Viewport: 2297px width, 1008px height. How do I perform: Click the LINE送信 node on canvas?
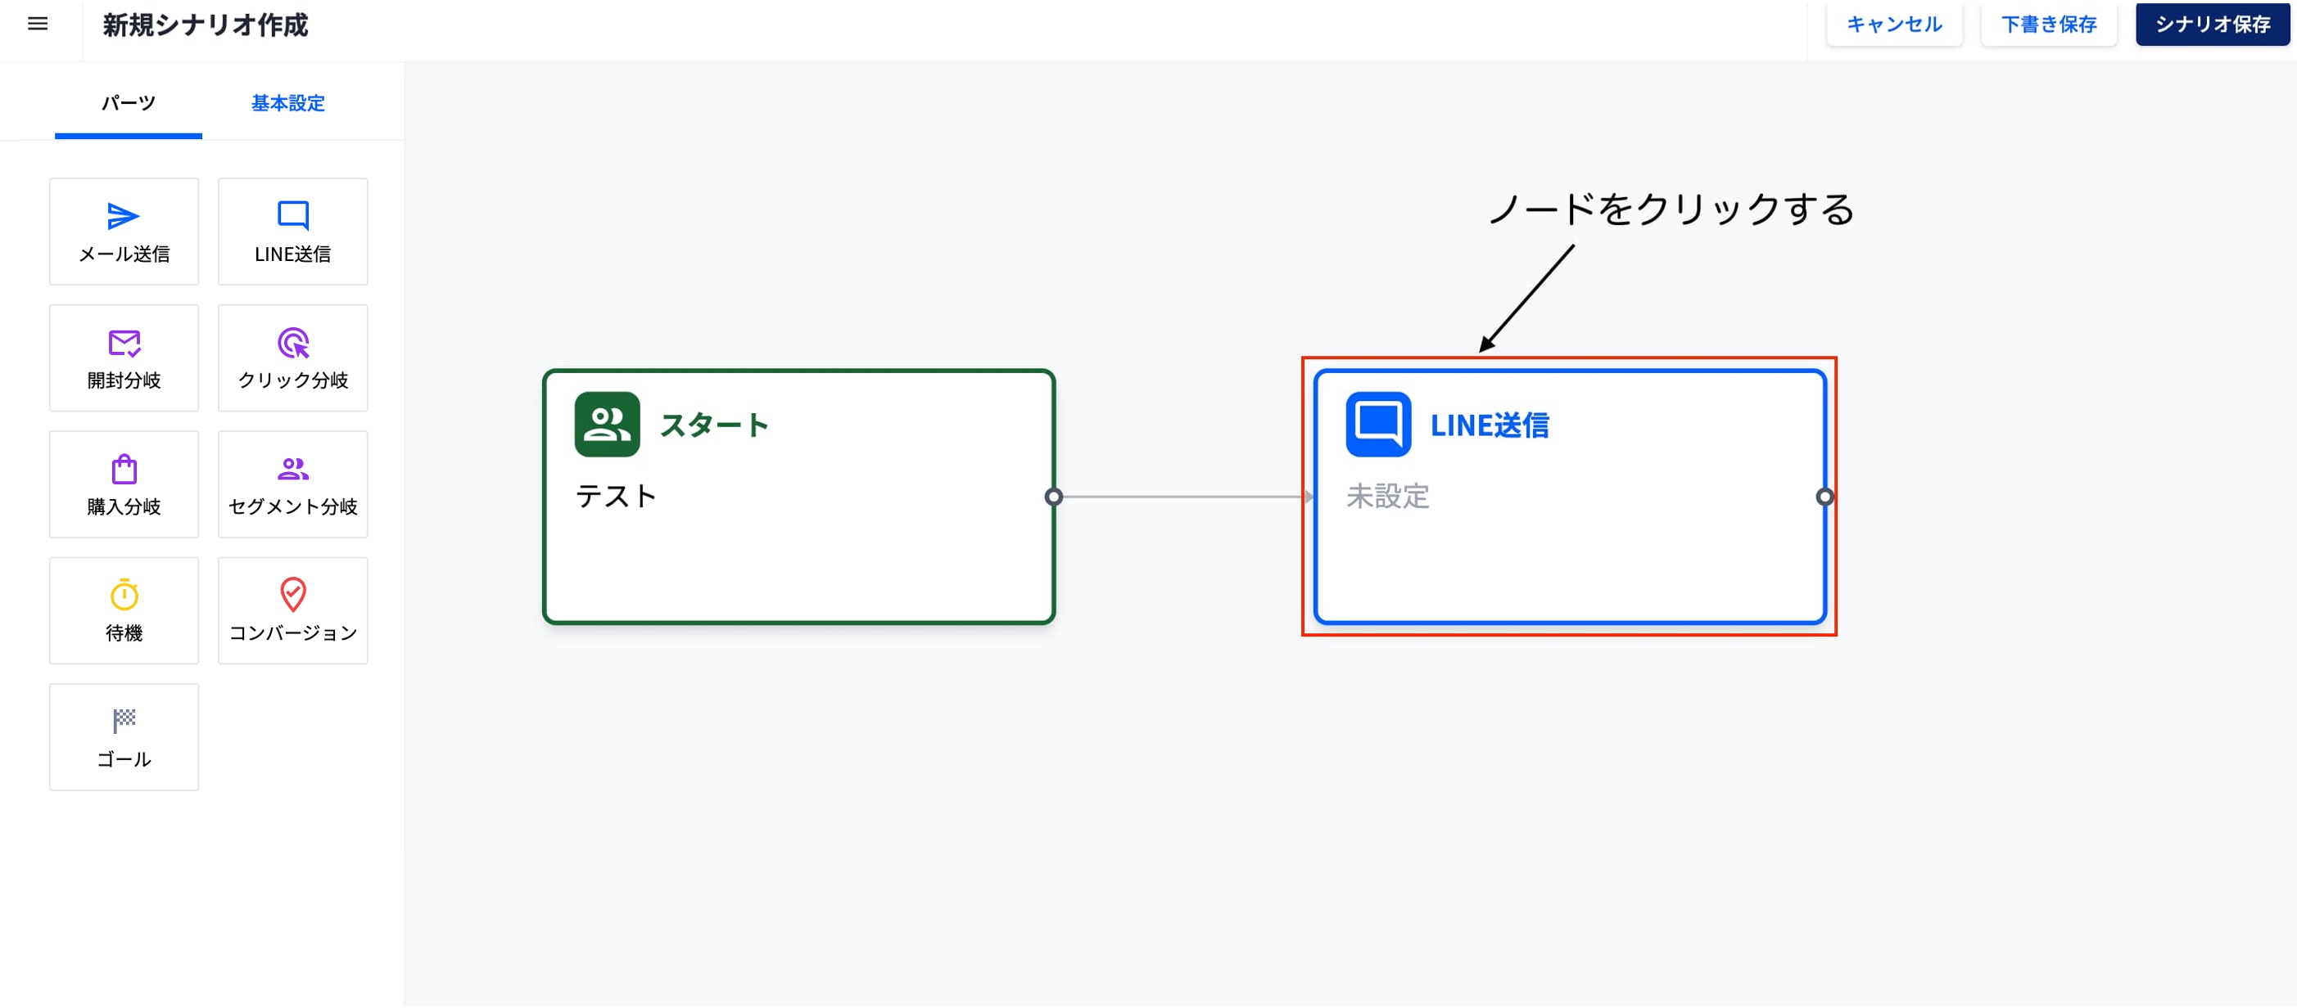pos(1569,535)
